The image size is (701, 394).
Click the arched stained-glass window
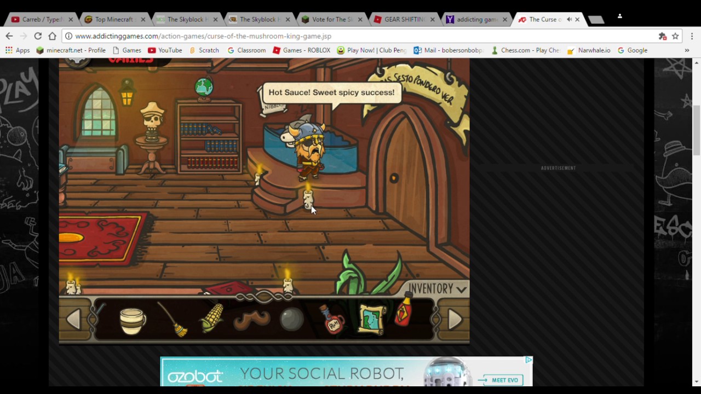point(98,113)
